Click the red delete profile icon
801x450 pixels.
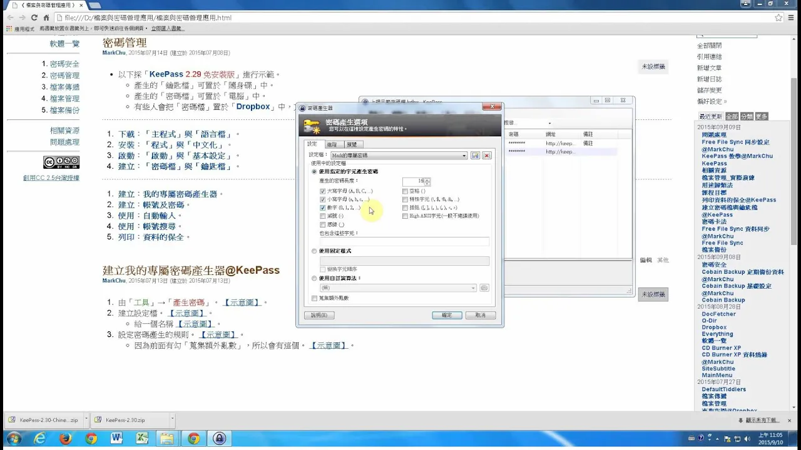(487, 155)
